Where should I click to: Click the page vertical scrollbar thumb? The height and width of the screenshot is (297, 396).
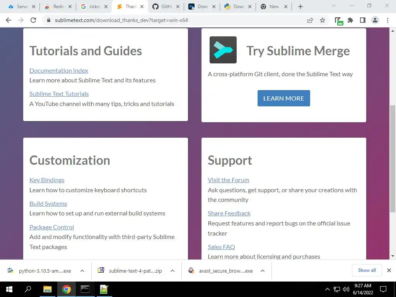[x=393, y=159]
